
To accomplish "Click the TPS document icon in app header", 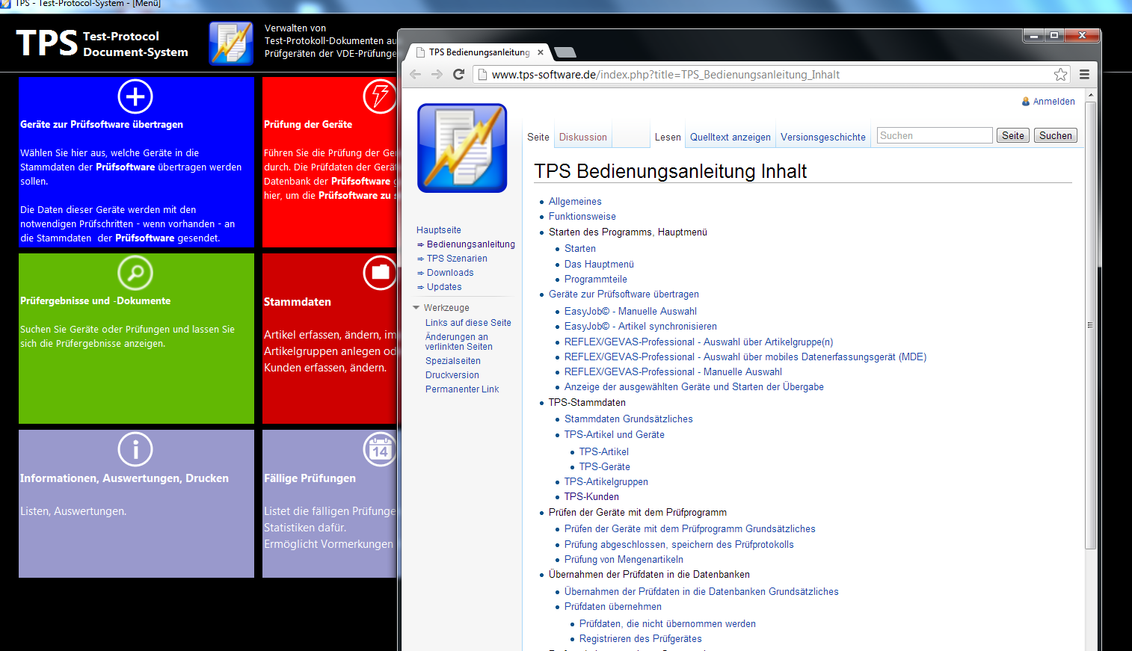I will click(x=231, y=43).
